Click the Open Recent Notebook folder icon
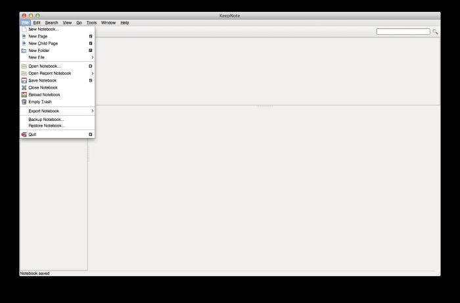This screenshot has height=303, width=460. [24, 74]
